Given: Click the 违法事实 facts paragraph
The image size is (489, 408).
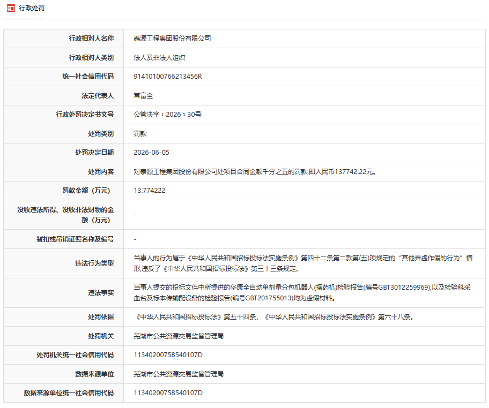Looking at the screenshot, I should click(x=302, y=293).
